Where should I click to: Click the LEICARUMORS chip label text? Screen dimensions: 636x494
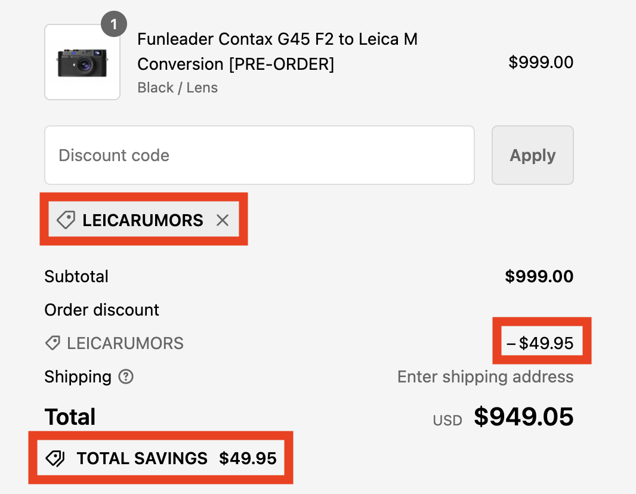click(x=143, y=220)
